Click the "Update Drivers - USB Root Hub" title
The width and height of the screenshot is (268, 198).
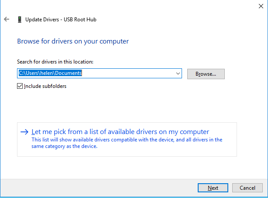tap(61, 20)
